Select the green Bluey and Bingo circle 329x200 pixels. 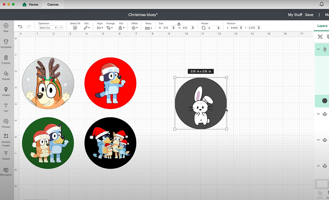(x=48, y=143)
